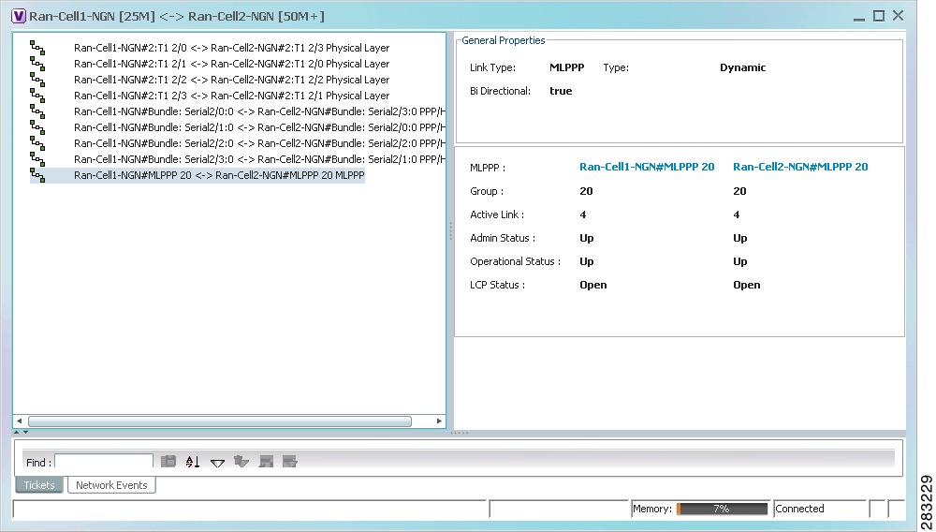This screenshot has height=532, width=936.
Task: Switch to the Tickets tab
Action: point(39,485)
